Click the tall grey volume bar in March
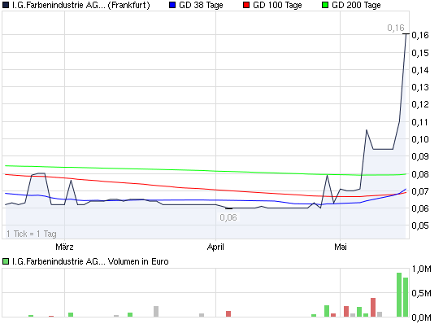This screenshot has width=443, height=324. [156, 311]
